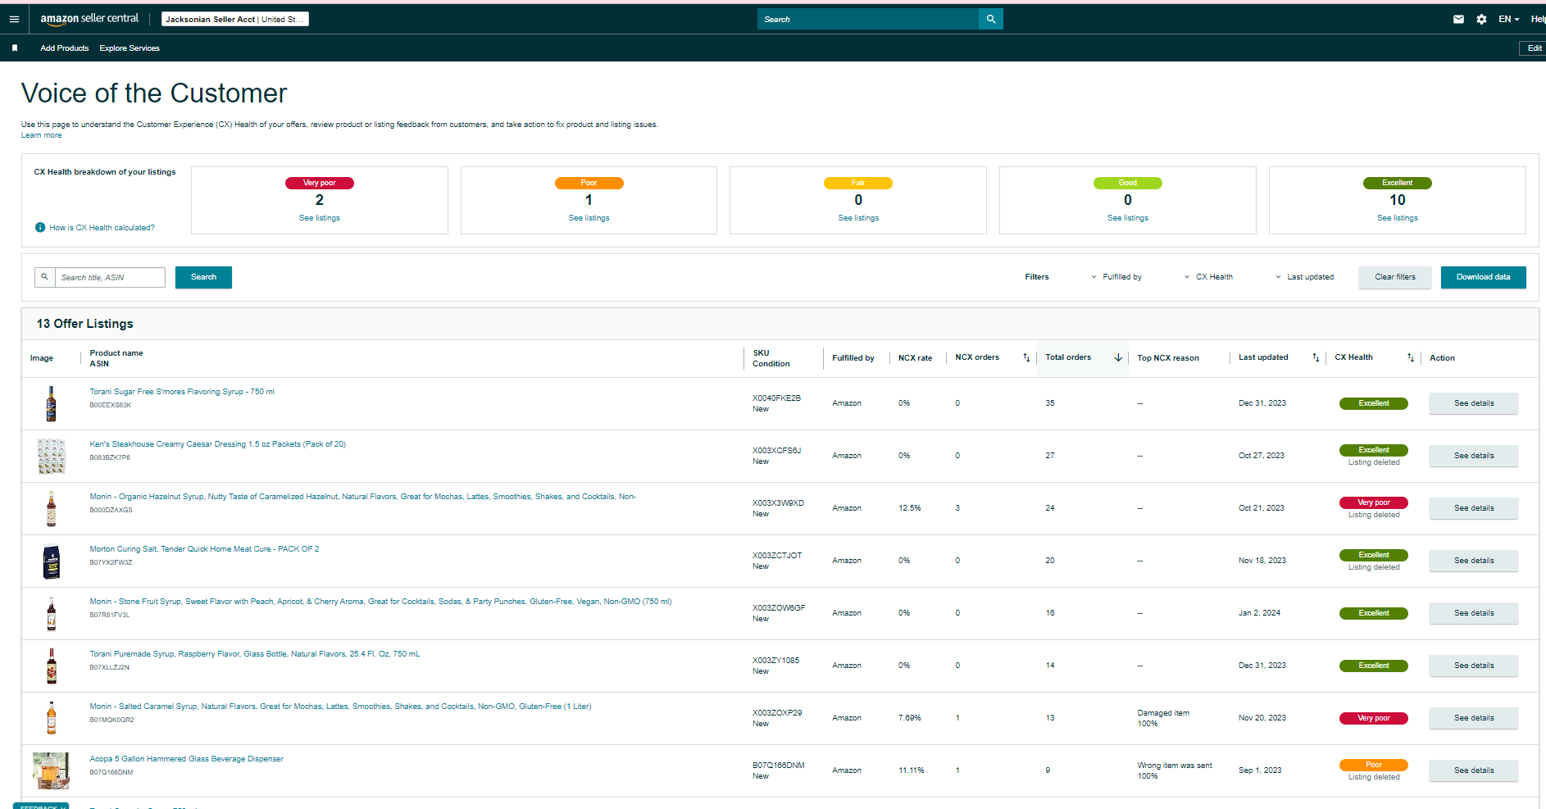Viewport: 1546px width, 809px height.
Task: Open the Monin Organic Hazelnut Syrup listing link
Action: coord(363,497)
